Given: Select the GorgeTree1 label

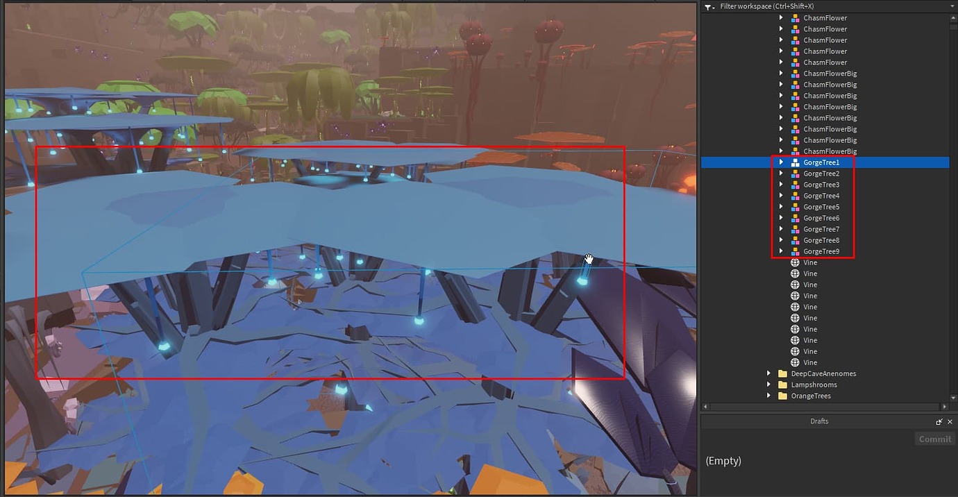Looking at the screenshot, I should [x=821, y=162].
